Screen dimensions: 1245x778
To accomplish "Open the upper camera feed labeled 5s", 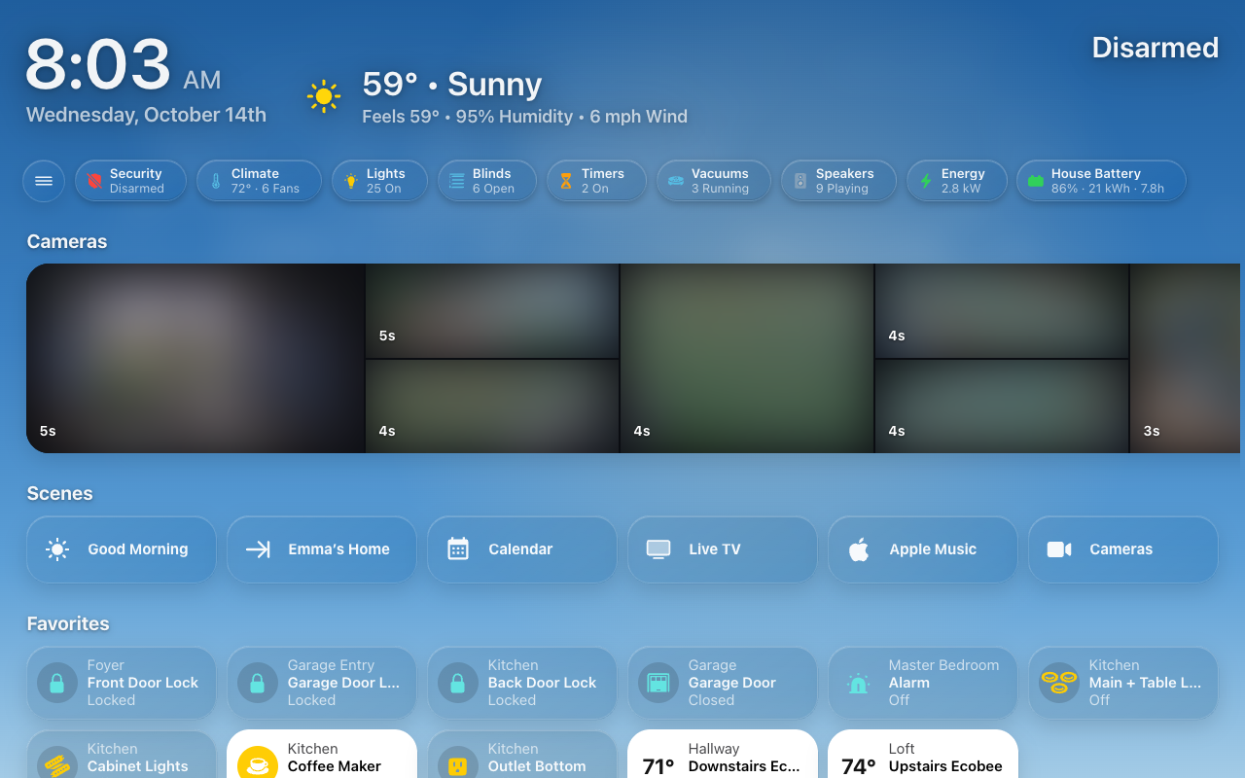I will click(492, 310).
